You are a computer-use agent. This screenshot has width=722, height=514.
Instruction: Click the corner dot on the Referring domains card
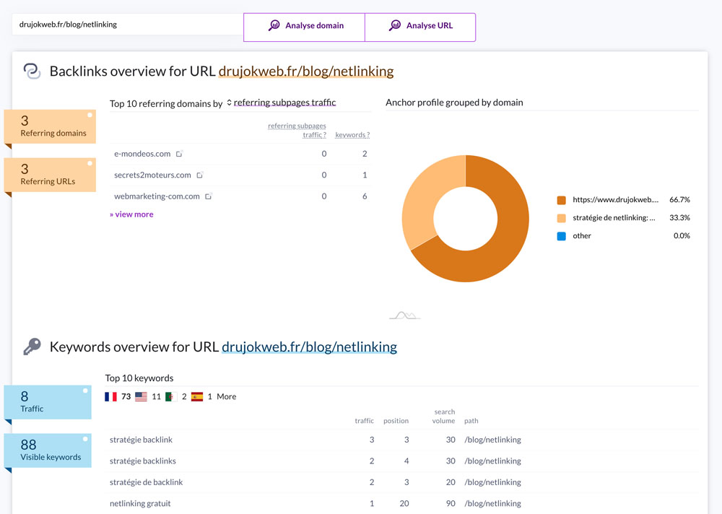90,115
